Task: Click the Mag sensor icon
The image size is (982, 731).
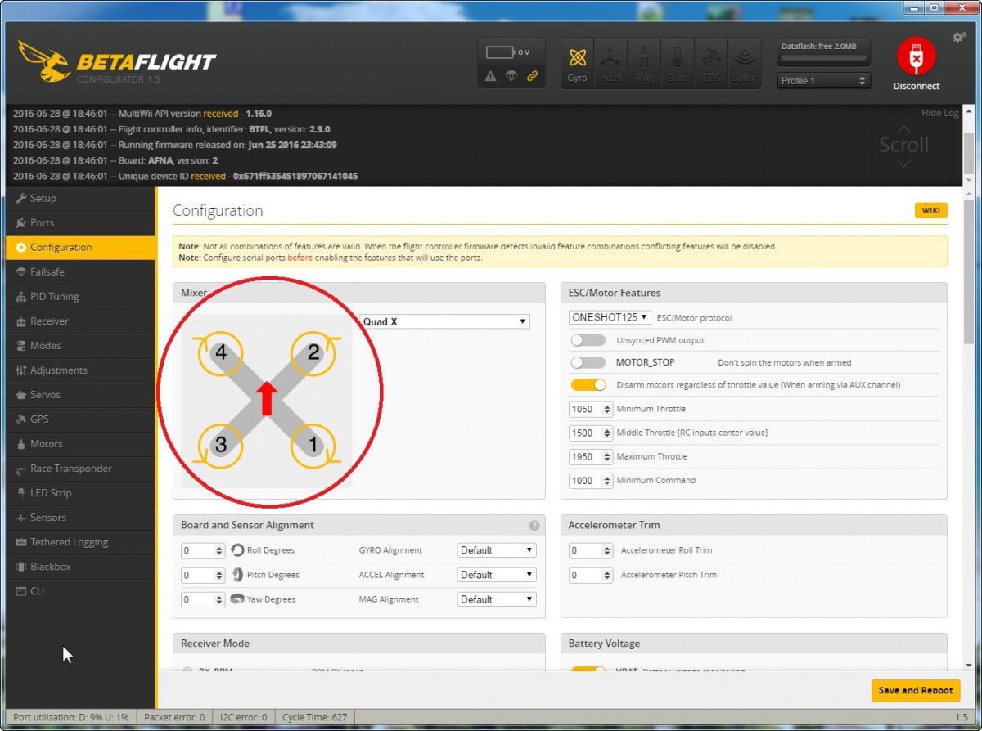Action: coord(644,63)
